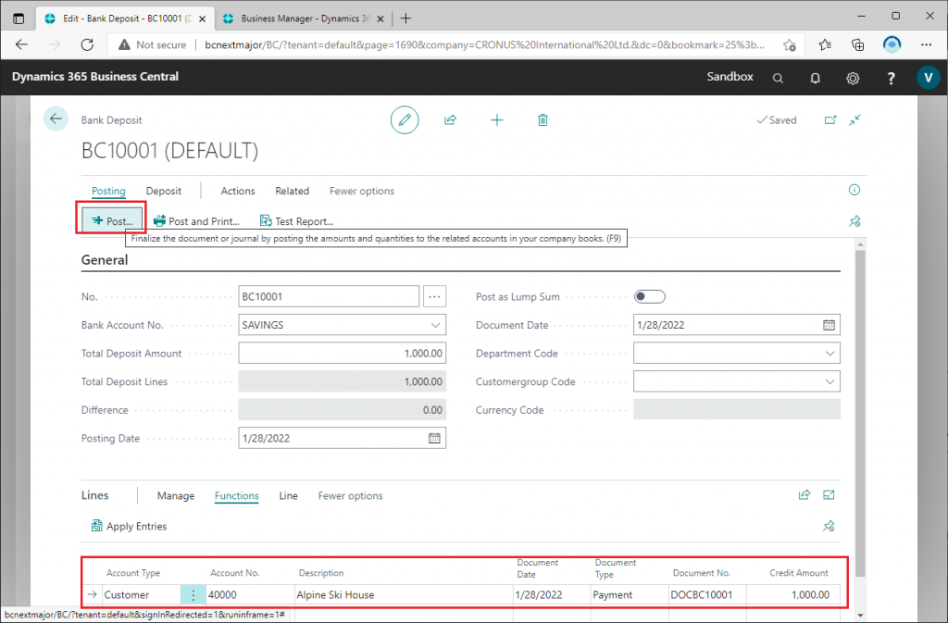
Task: Create a new deposit with plus icon
Action: click(497, 119)
